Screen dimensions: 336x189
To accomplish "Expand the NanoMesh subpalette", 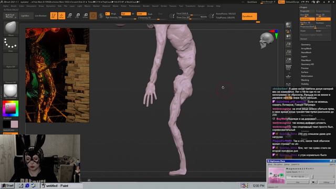I will [x=306, y=52].
